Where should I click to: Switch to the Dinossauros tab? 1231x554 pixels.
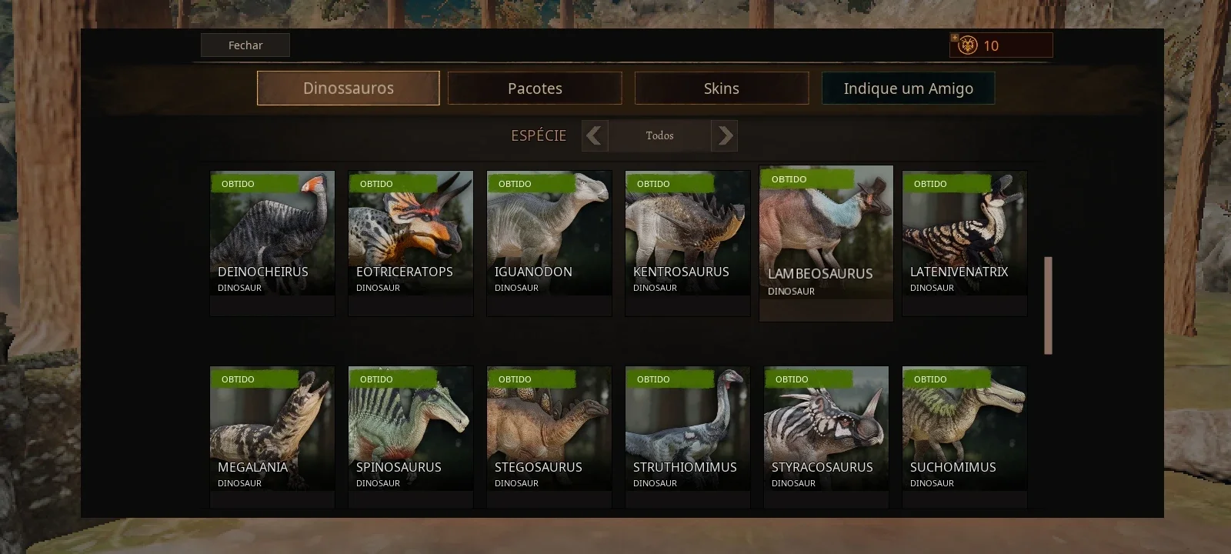(x=349, y=88)
